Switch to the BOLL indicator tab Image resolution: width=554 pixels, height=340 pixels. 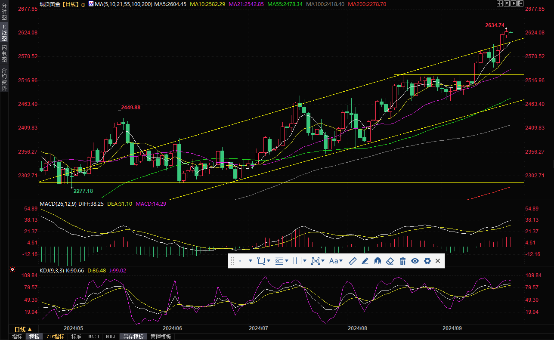point(111,337)
